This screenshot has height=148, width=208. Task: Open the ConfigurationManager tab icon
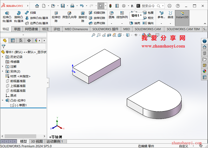coord(21,41)
